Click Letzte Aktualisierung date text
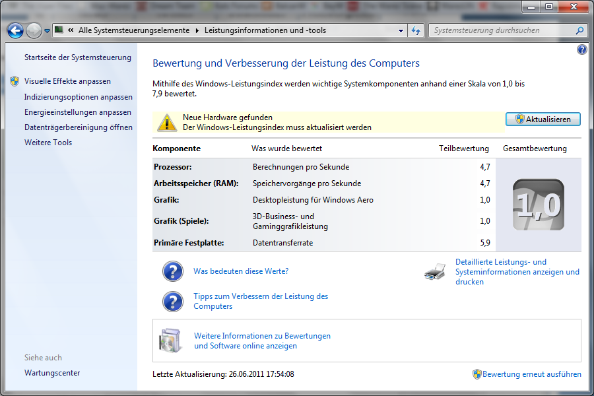This screenshot has height=396, width=594. pyautogui.click(x=223, y=374)
